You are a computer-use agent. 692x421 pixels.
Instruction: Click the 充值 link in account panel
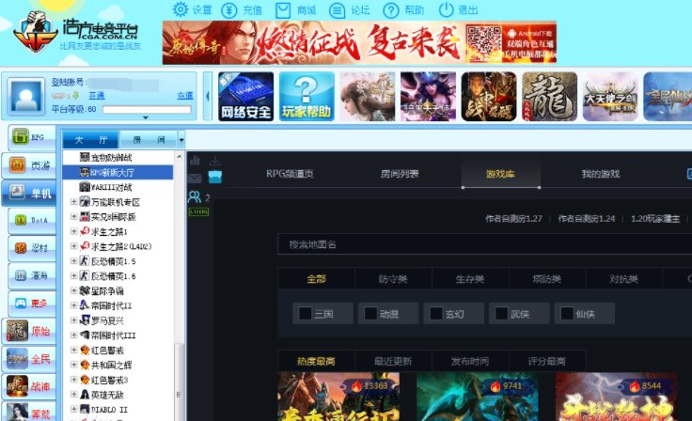pos(185,95)
